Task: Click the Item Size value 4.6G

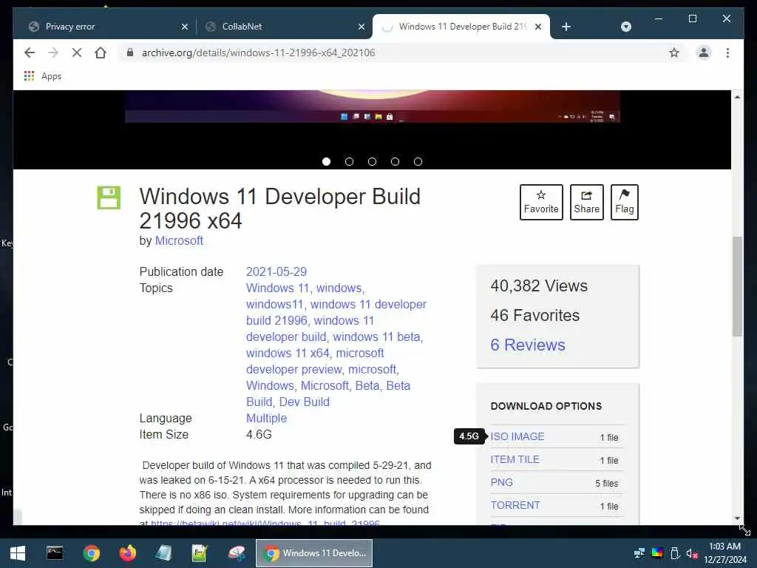Action: click(x=259, y=435)
